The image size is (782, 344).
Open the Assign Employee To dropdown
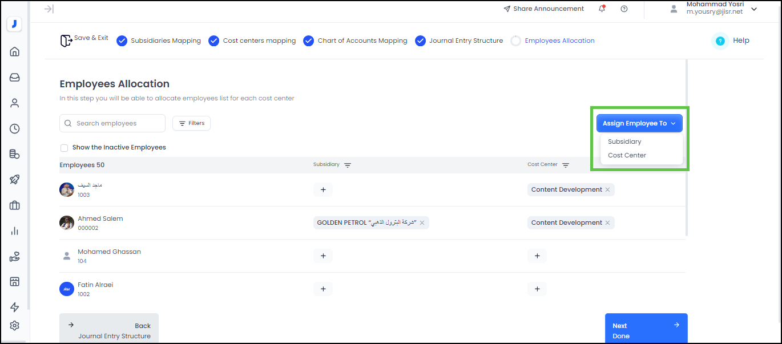pos(639,123)
